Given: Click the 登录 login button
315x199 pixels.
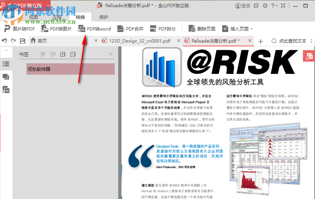Looking at the screenshot, I should (x=243, y=6).
